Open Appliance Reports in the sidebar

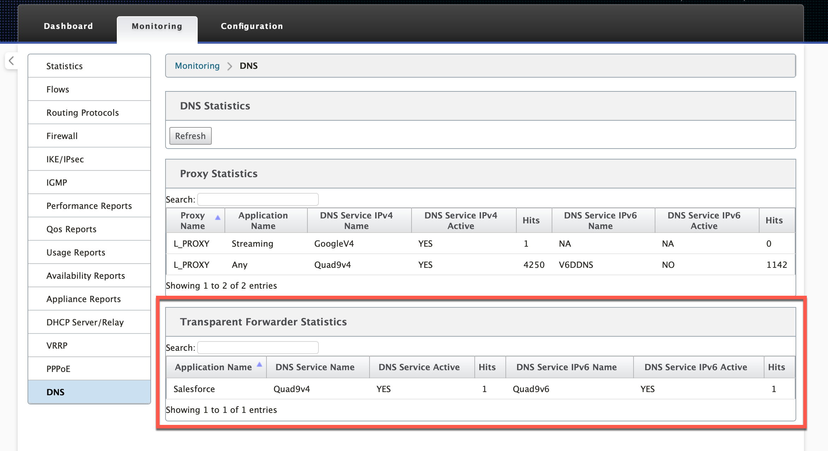pyautogui.click(x=89, y=299)
